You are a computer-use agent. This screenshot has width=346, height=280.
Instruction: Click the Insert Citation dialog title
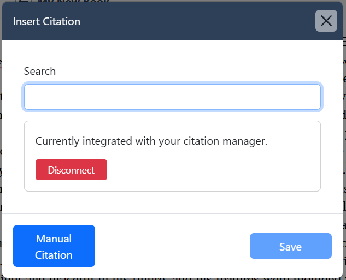pyautogui.click(x=46, y=22)
